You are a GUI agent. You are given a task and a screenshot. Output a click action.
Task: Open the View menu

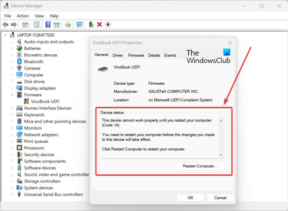coord(39,16)
